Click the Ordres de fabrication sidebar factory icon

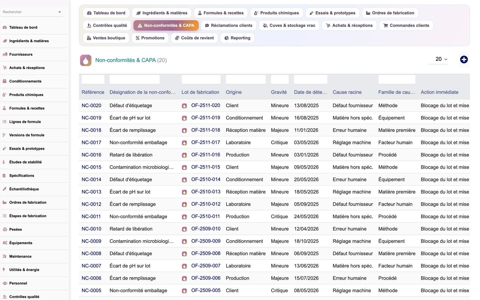pos(5,202)
